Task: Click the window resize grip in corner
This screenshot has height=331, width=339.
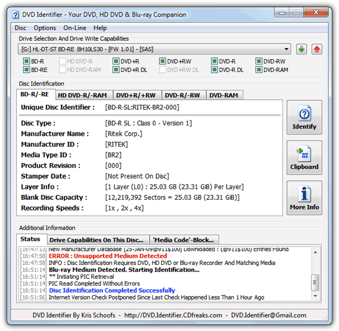Action: (x=325, y=318)
